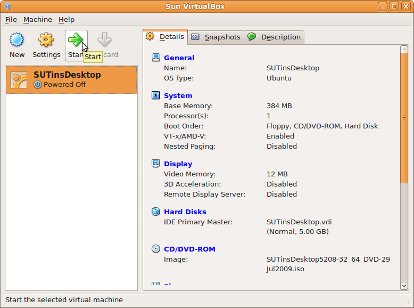Click the VirtualBox cube icon in the title bar

point(7,6)
